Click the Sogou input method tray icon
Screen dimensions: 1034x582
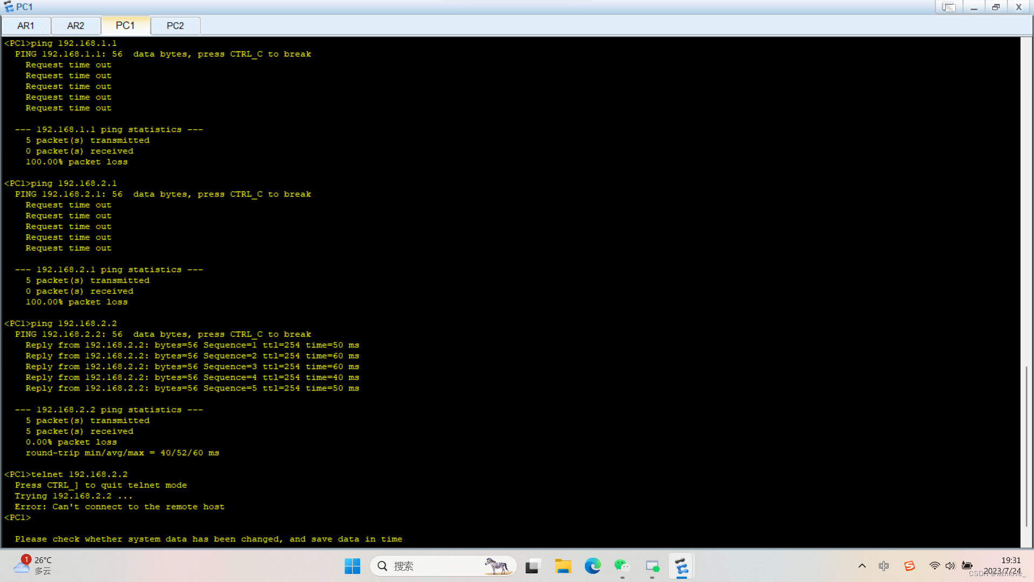point(910,566)
